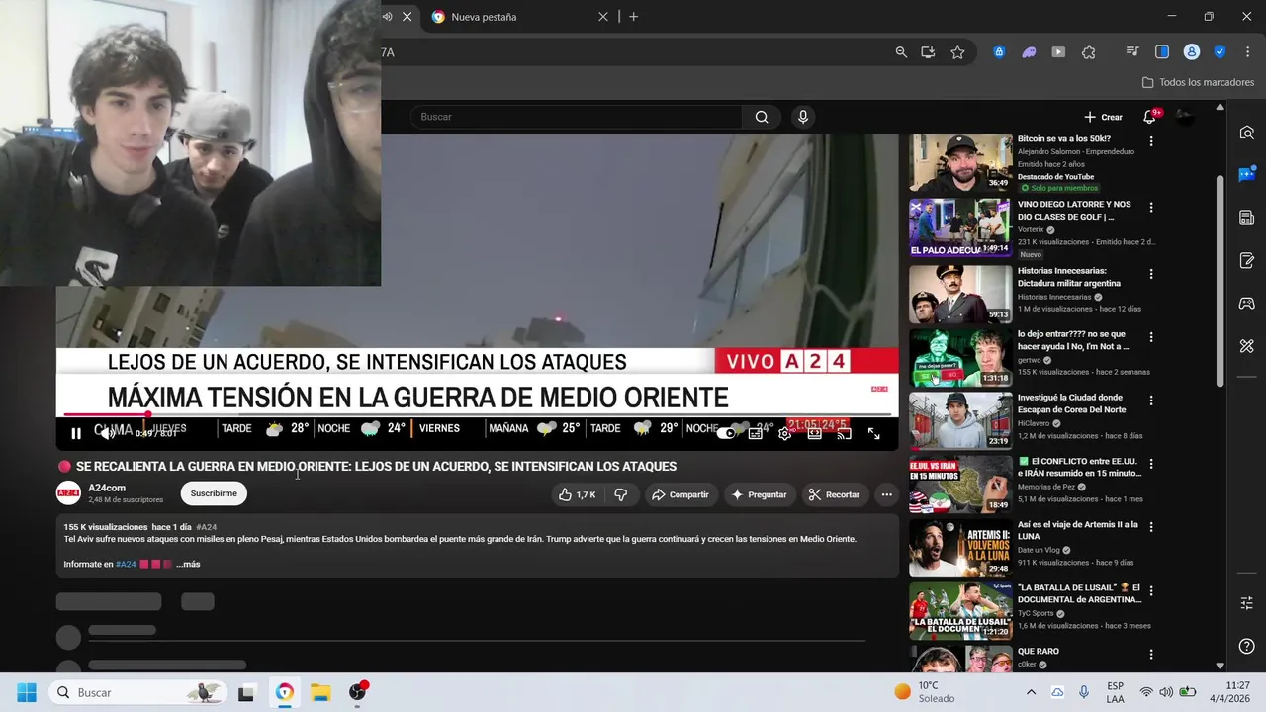Cast the video to a device

[x=844, y=433]
